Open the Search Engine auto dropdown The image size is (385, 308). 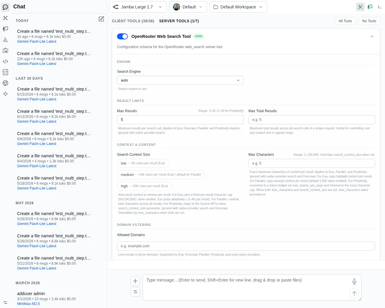[180, 80]
